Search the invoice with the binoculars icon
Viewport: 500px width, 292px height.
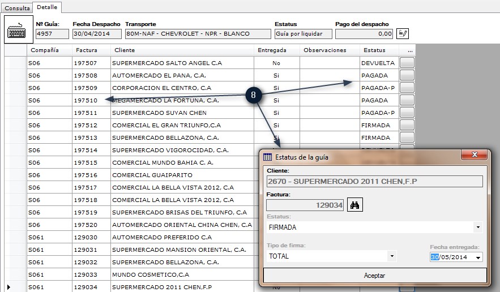point(354,205)
